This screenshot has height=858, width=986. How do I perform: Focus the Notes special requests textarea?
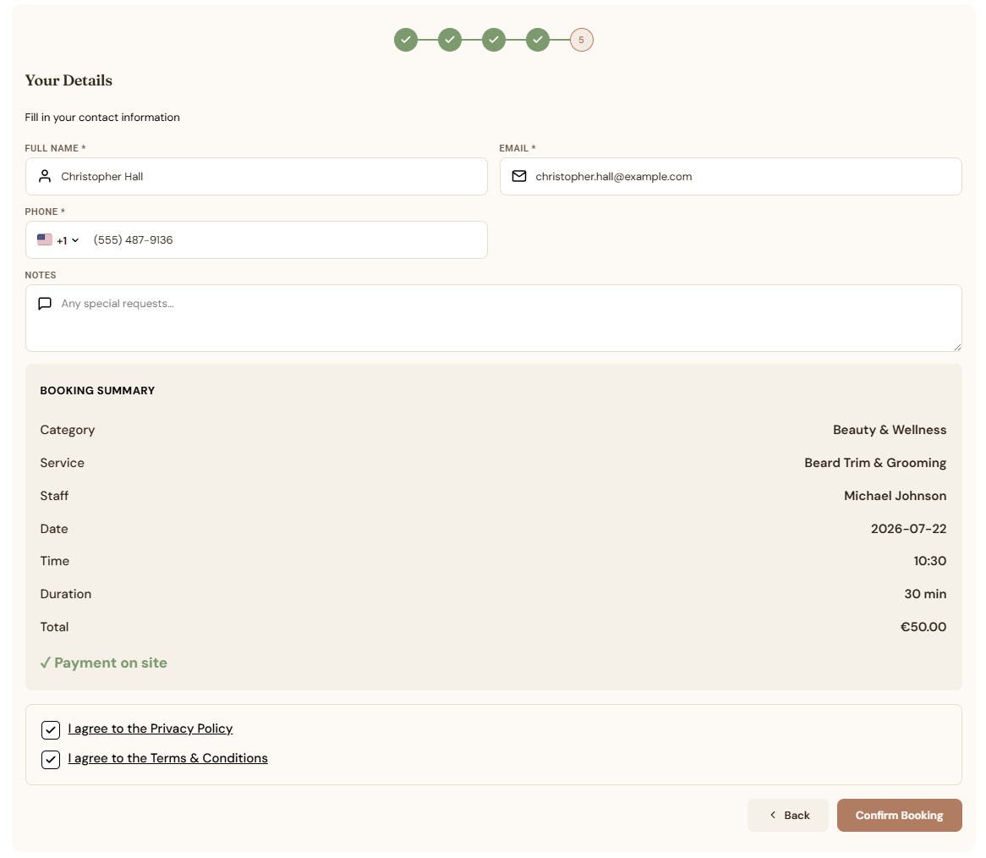click(494, 318)
